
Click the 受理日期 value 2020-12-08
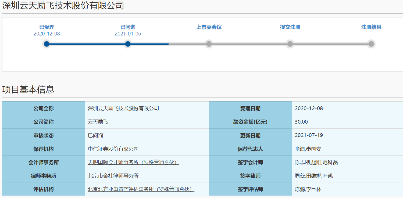(x=309, y=109)
